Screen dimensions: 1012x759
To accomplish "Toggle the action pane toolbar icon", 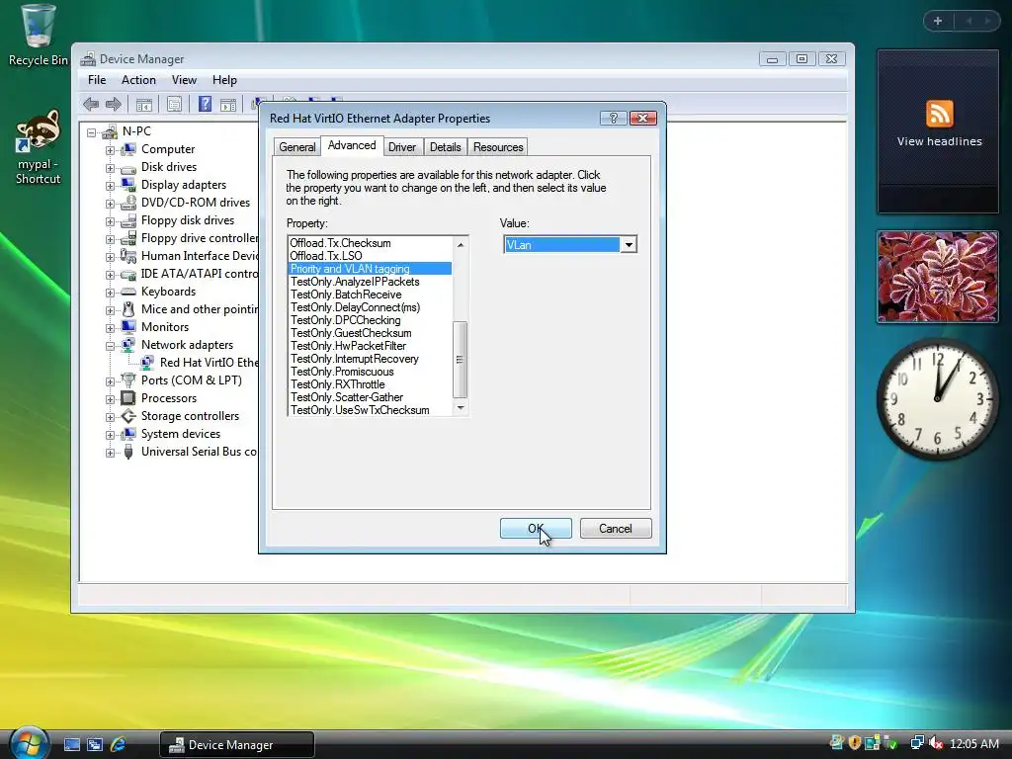I will click(228, 104).
